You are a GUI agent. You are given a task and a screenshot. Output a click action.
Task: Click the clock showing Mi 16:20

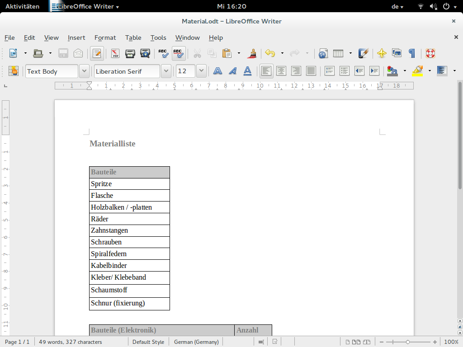[x=231, y=6]
